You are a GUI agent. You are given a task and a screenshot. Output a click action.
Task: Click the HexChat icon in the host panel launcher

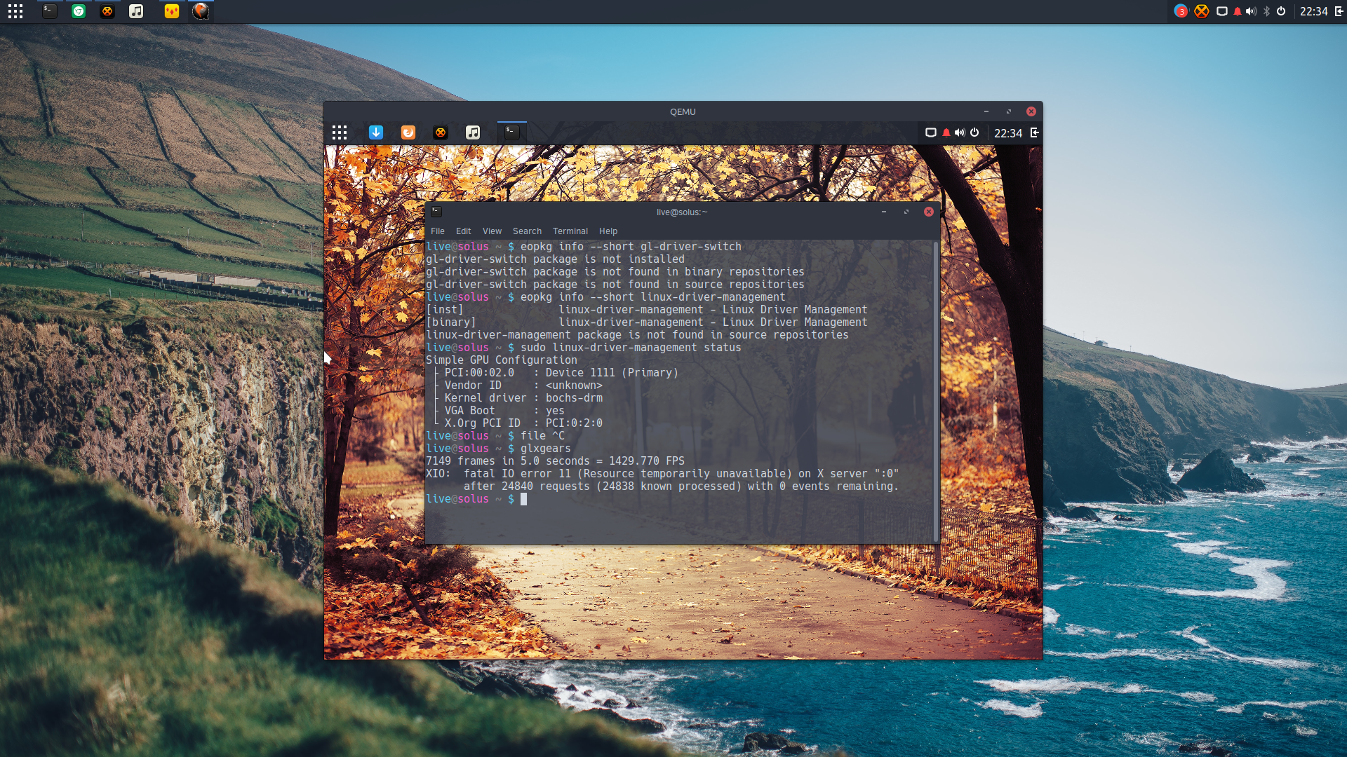coord(107,11)
